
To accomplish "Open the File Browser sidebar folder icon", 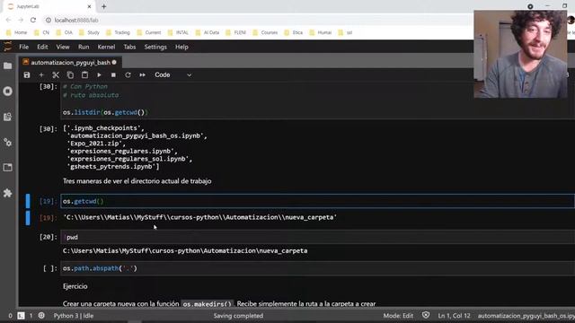I will click(7, 65).
